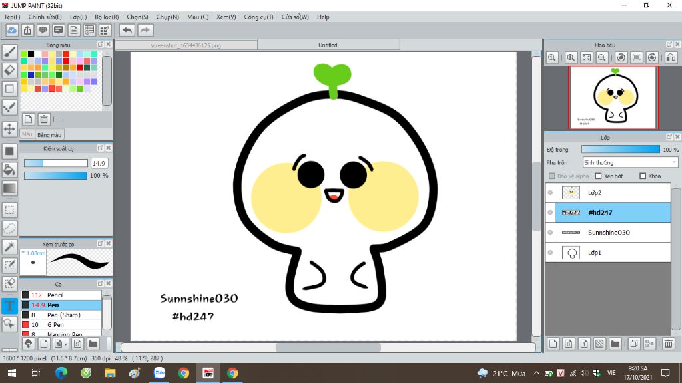The width and height of the screenshot is (682, 383).
Task: Download cloud brush in brush panel
Action: pyautogui.click(x=28, y=344)
